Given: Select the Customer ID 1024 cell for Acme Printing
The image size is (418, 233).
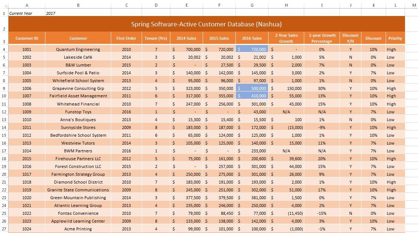Looking at the screenshot, I should (26, 229).
